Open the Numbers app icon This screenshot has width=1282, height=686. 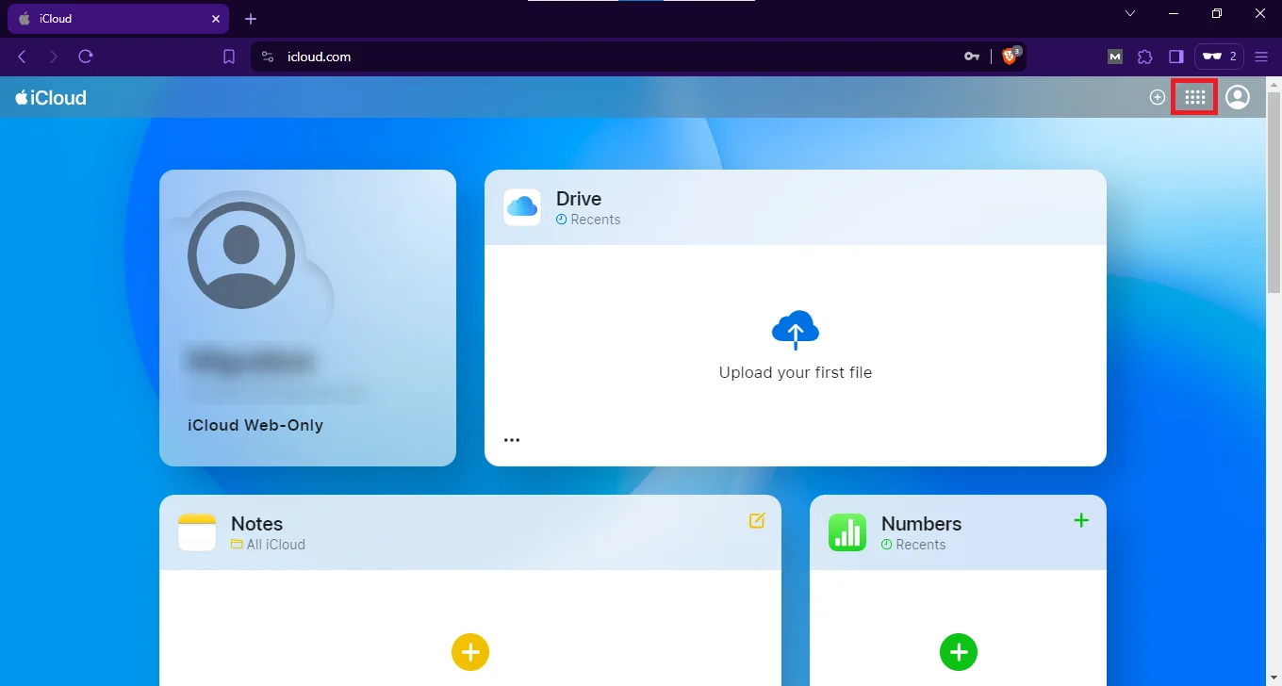coord(847,532)
